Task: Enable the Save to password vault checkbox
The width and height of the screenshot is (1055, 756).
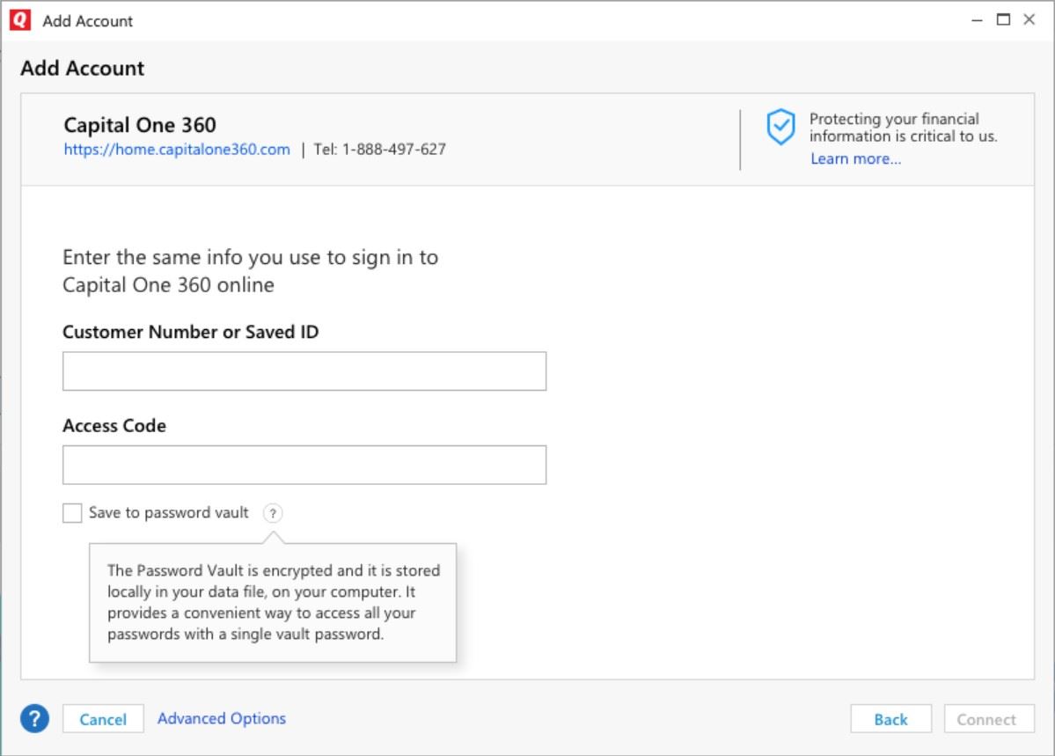Action: pos(72,513)
